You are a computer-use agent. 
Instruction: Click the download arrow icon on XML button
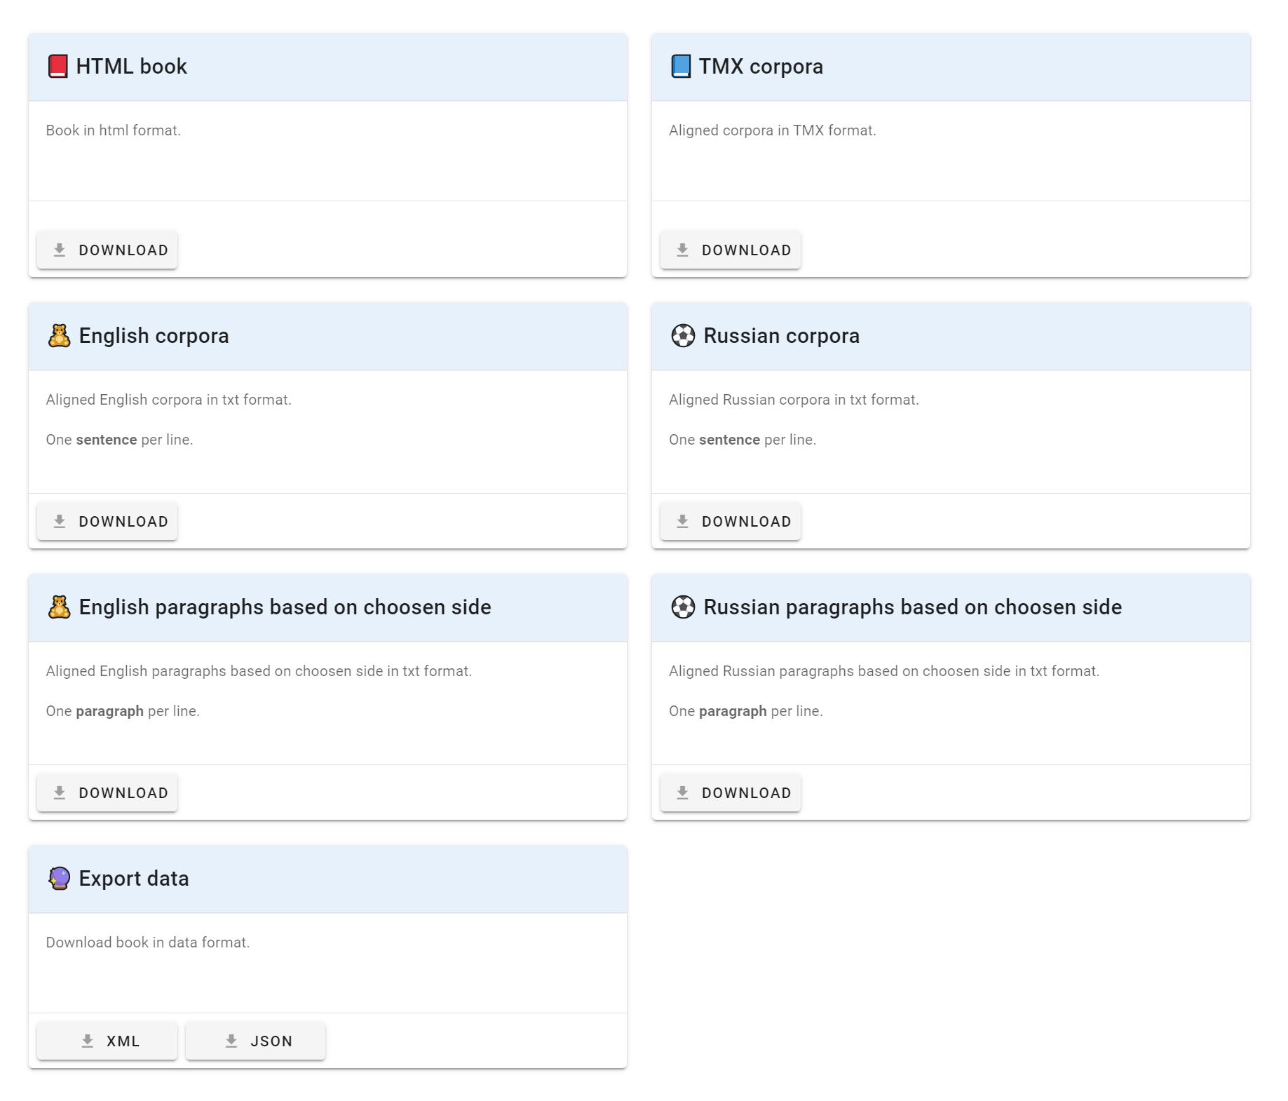[x=88, y=1041]
